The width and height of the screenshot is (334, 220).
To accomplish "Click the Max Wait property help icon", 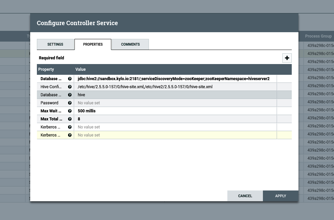I will 70,111.
